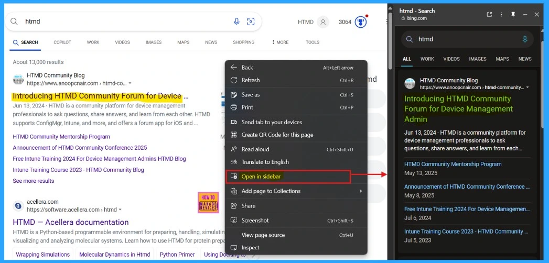This screenshot has width=549, height=263.
Task: Select Send tab to your devices
Action: [296, 122]
